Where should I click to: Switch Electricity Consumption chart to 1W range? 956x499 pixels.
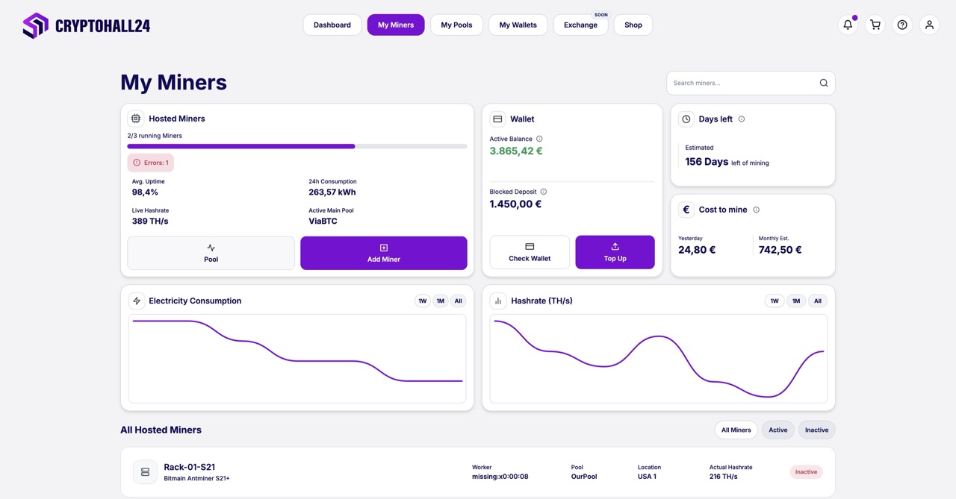point(422,301)
